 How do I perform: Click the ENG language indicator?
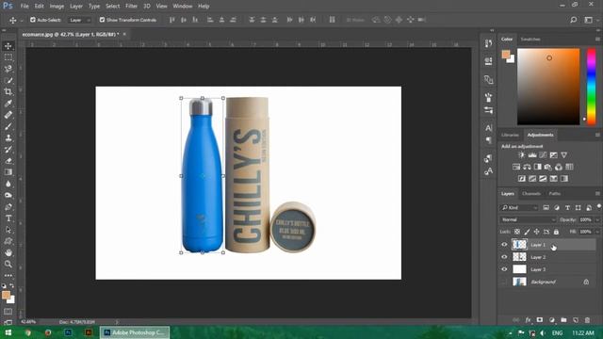[x=557, y=332]
